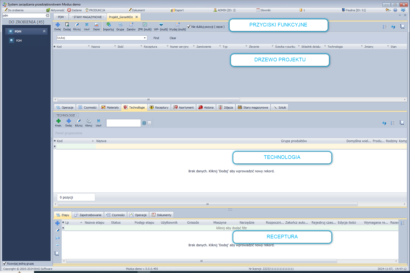Click the Grupa toolbar icon
The height and width of the screenshot is (273, 410).
click(x=120, y=25)
